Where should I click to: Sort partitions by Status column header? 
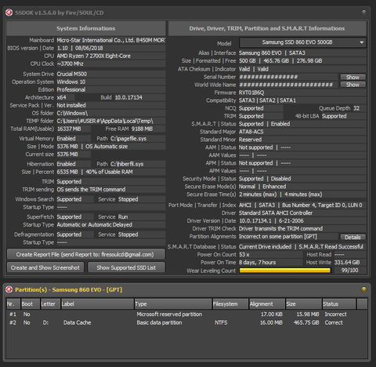pyautogui.click(x=339, y=303)
